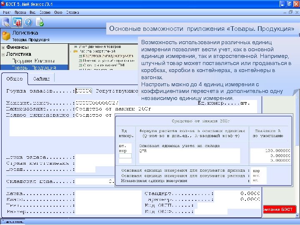The width and height of the screenshot is (300, 225).
Task: Click the Справочник групп ТМЦ table icon
Action: point(80,65)
